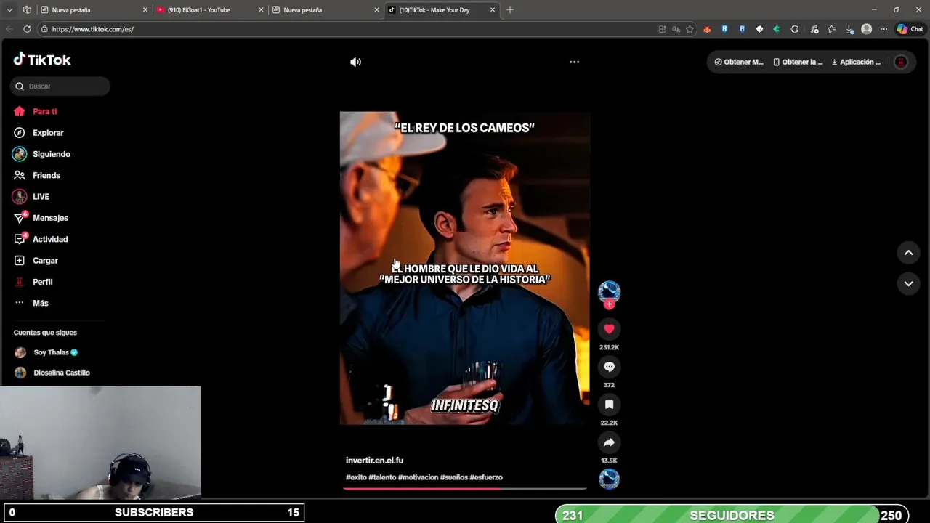The width and height of the screenshot is (930, 523).
Task: Open the favorites list icon
Action: tap(832, 29)
